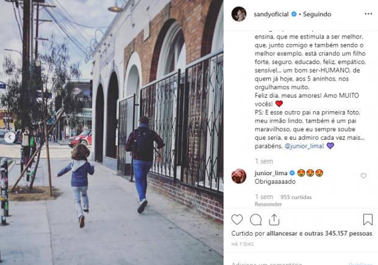
Task: Like the post with the heart icon
Action: pyautogui.click(x=237, y=220)
